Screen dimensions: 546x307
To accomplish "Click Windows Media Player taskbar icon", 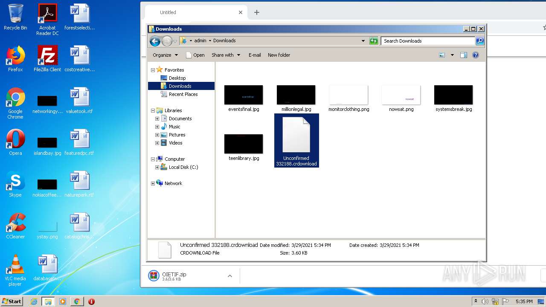I will (x=63, y=301).
